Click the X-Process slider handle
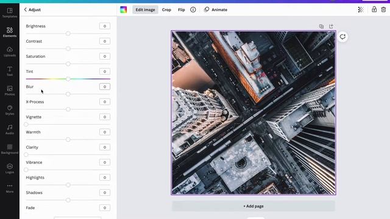 coord(68,109)
